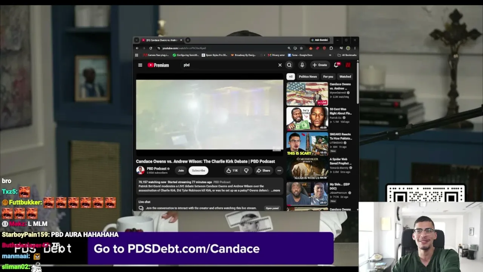This screenshot has width=483, height=272.
Task: Select the Politics News filter chip
Action: (x=308, y=77)
